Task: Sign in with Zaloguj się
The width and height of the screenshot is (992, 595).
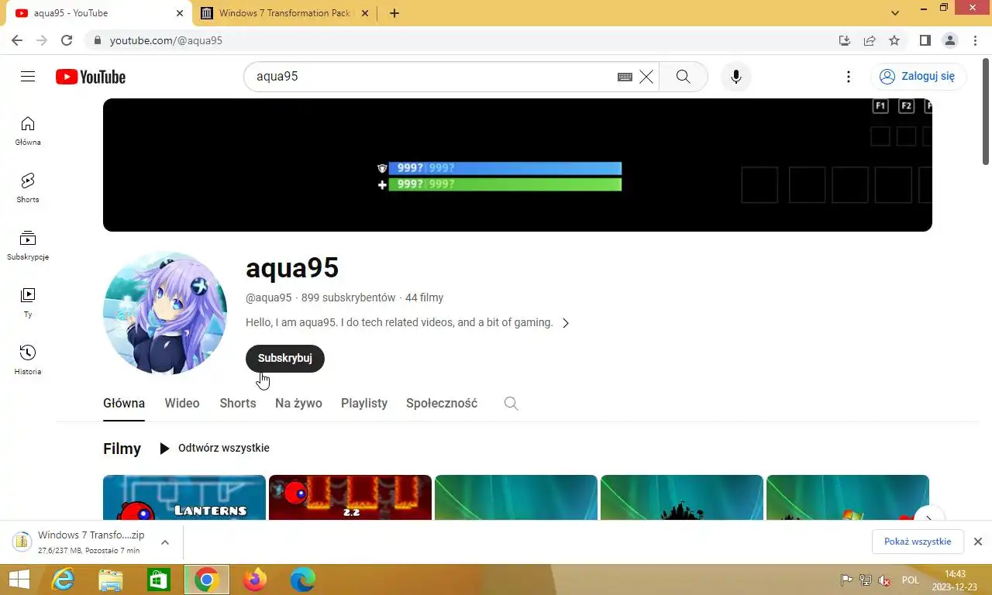Action: [x=918, y=76]
